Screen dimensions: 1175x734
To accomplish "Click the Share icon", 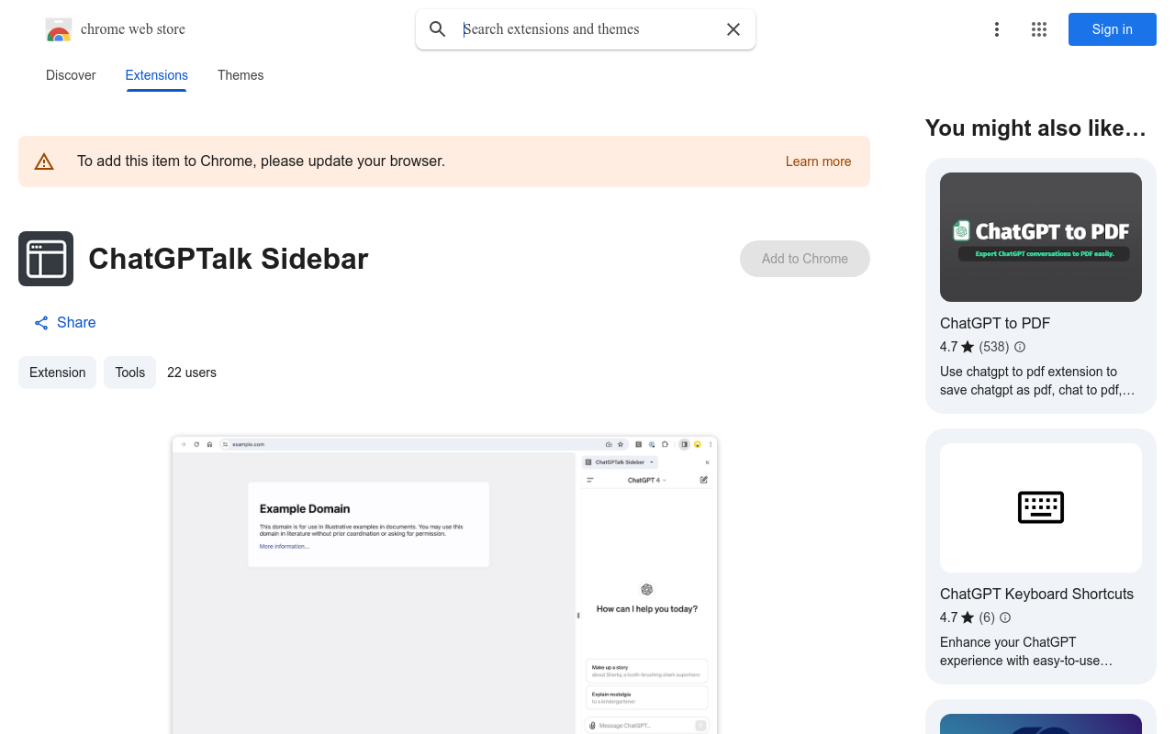I will 41,323.
